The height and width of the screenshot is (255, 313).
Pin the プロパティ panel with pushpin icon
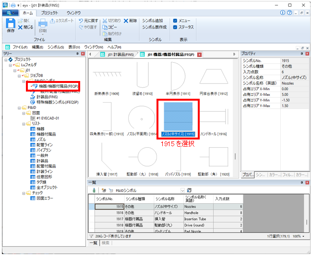301,54
